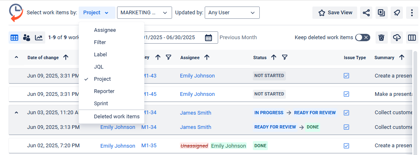Viewport: 420px width, 155px height.
Task: Click READY FOR REVIEW badge after IN PROGRESS
Action: tap(315, 113)
